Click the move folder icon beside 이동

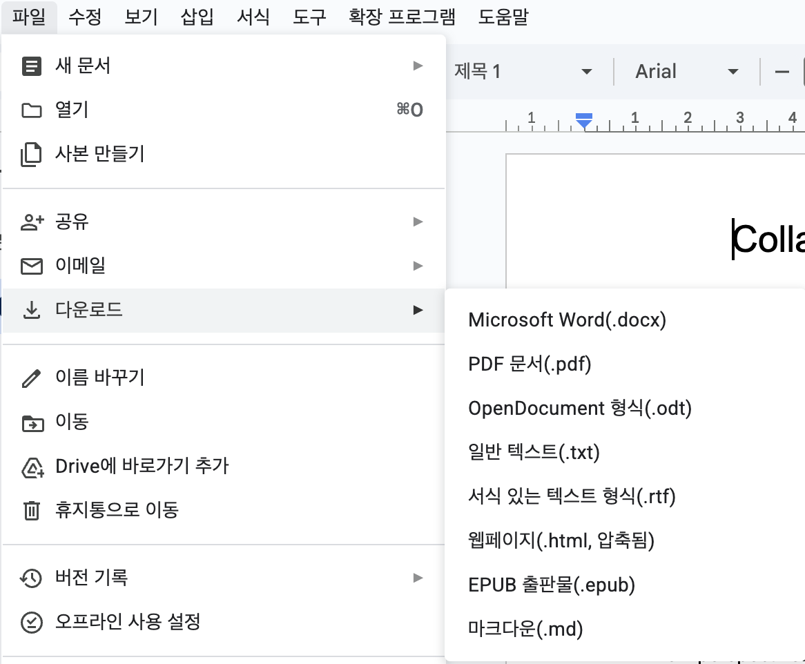pos(30,422)
